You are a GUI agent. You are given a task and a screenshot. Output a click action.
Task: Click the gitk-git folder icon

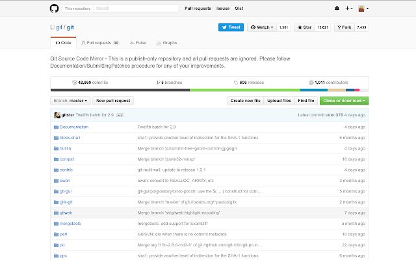[56, 202]
